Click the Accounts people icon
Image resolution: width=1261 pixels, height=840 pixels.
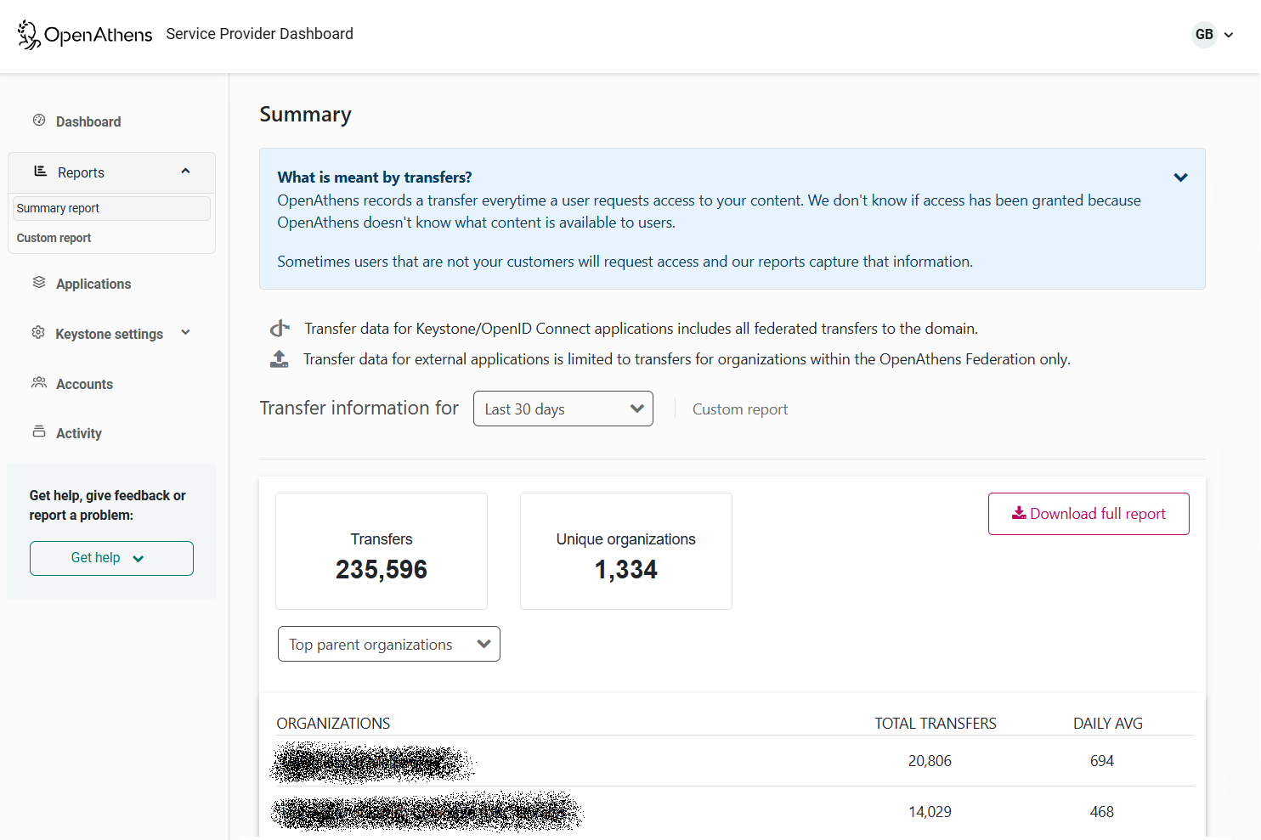coord(39,383)
